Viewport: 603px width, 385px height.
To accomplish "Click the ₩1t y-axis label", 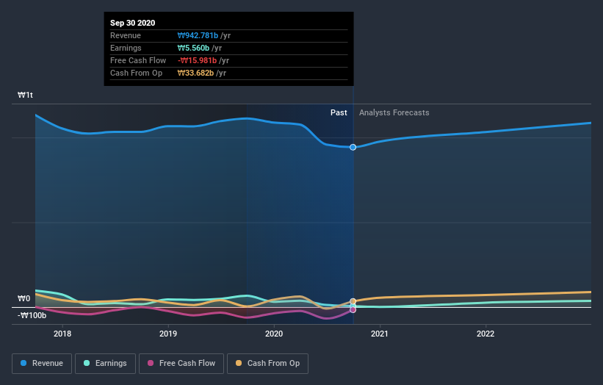I will tap(26, 95).
